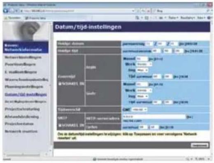Open E-mailinstellingen link in sidebar
Image resolution: width=214 pixels, height=163 pixels.
click(x=21, y=72)
